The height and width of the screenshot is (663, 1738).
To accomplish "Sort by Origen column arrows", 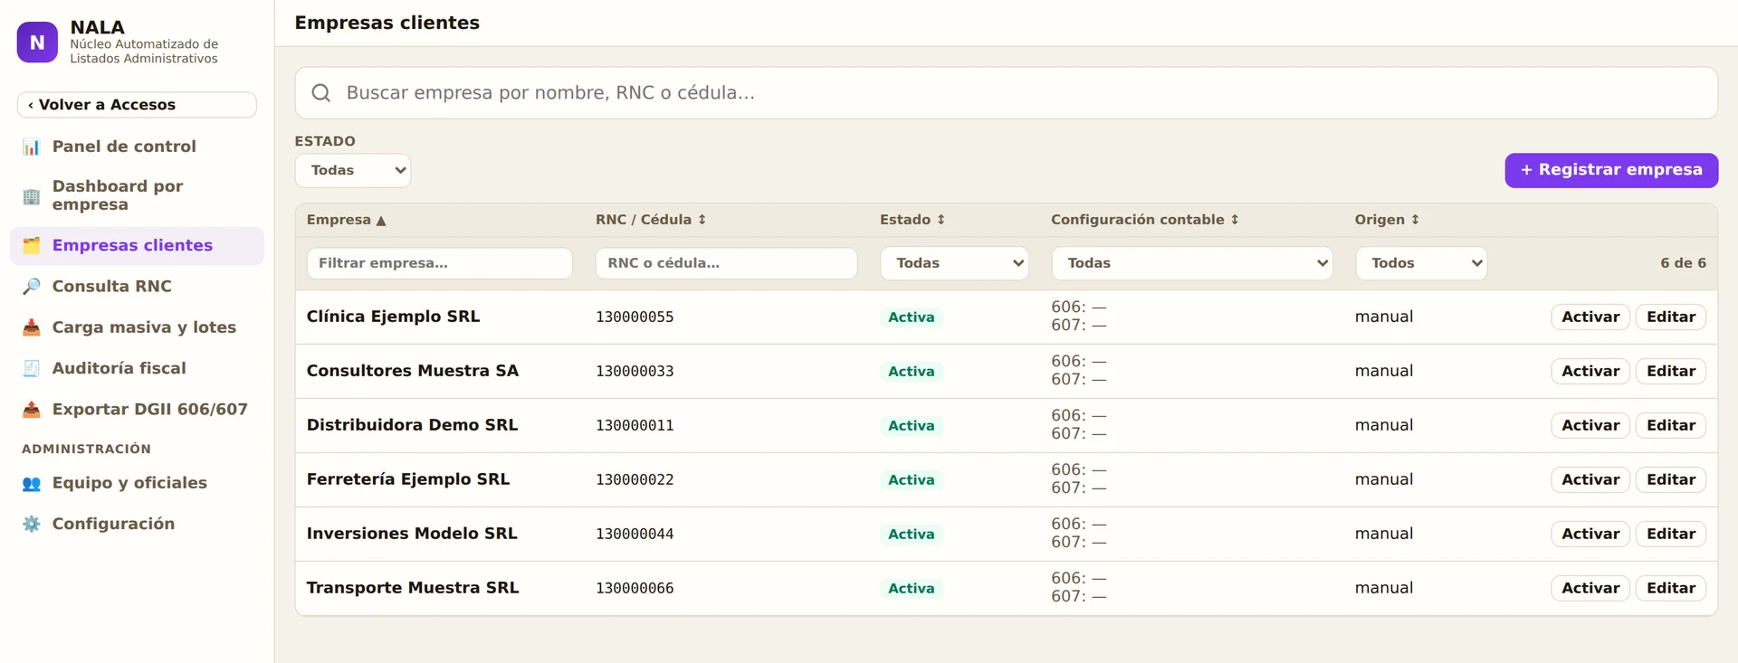I will click(x=1415, y=220).
